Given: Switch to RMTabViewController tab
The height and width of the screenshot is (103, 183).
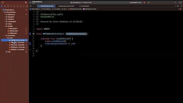Looking at the screenshot, I should (x=46, y=6).
